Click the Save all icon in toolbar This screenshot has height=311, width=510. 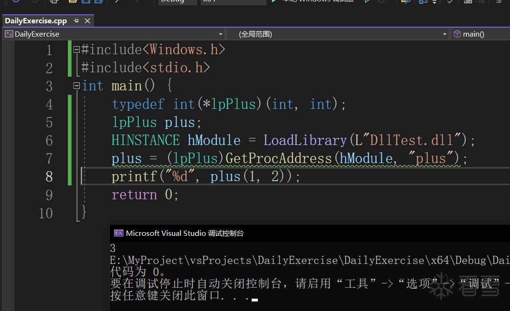coord(98,1)
